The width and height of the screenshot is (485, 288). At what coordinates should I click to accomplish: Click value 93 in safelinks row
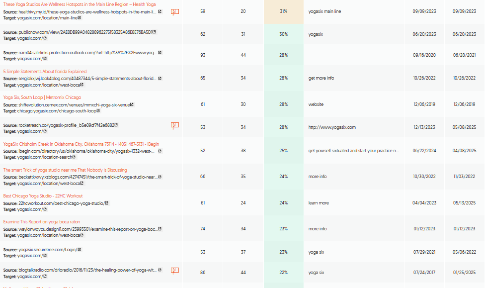[x=203, y=55]
